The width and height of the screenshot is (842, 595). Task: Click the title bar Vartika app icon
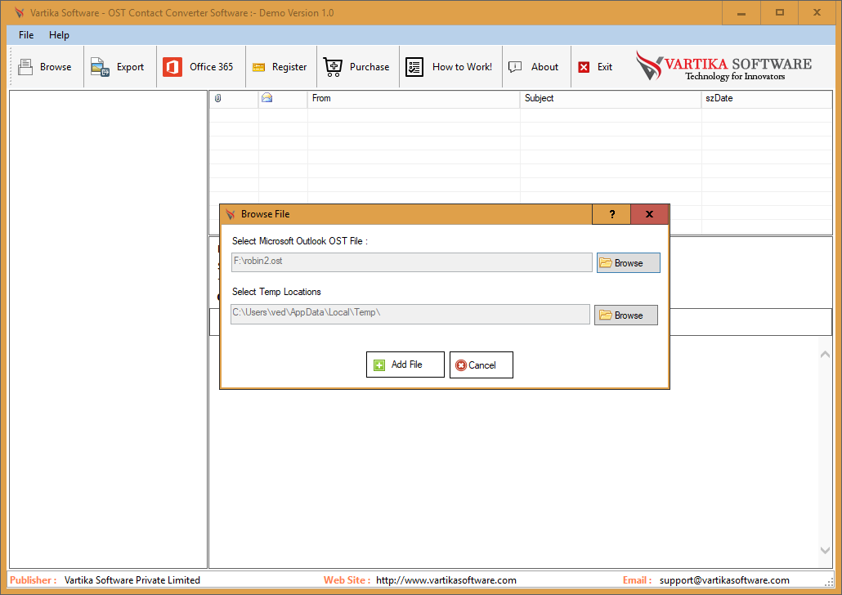coord(20,12)
